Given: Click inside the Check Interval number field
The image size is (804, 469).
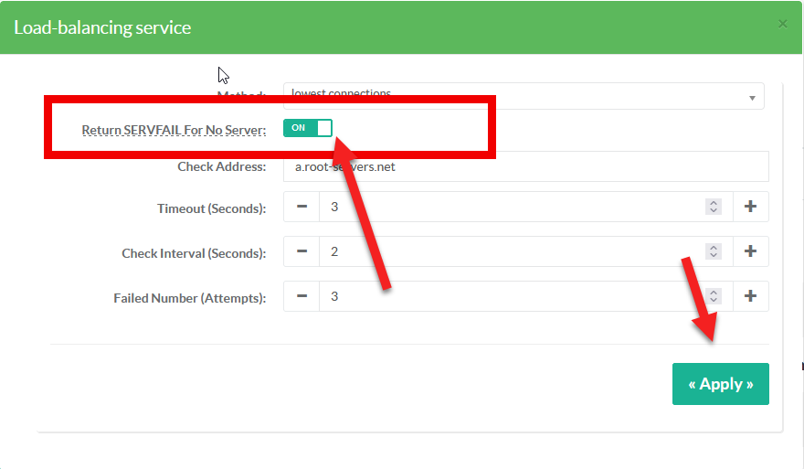Looking at the screenshot, I should [512, 251].
